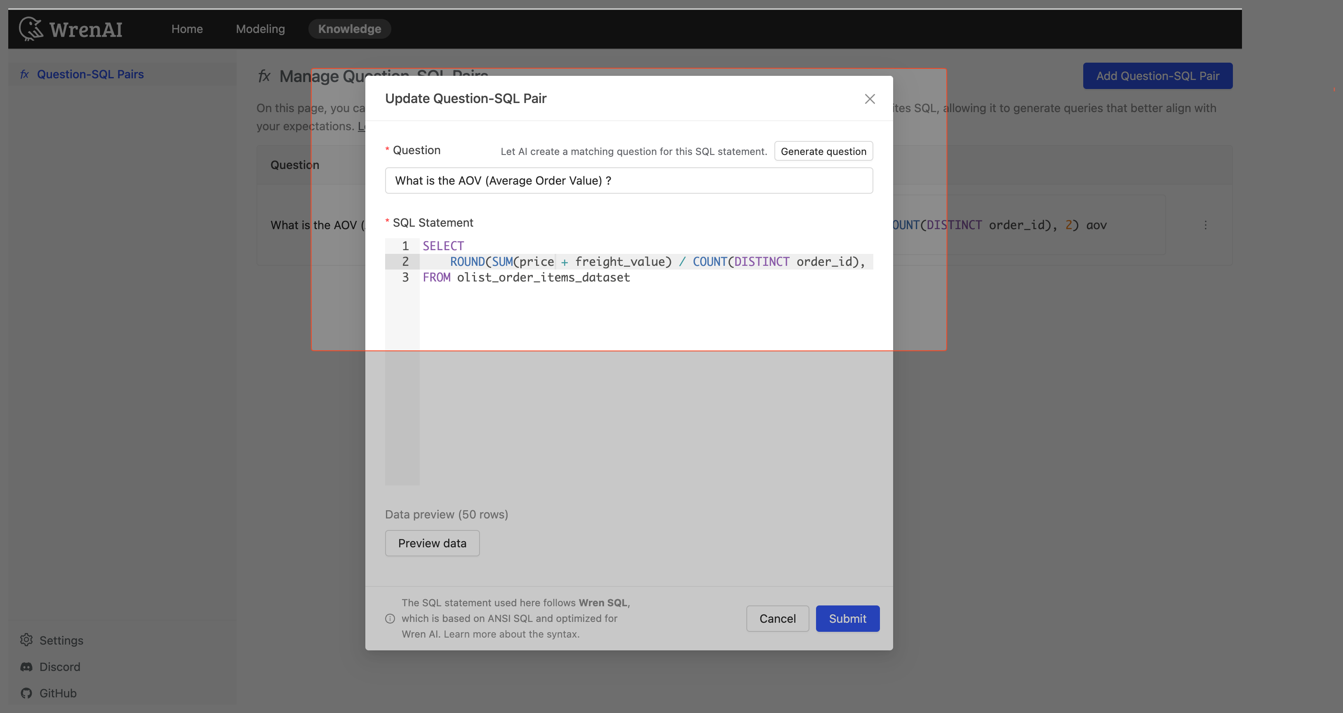Click the Preview data button
This screenshot has height=713, width=1343.
(x=432, y=543)
